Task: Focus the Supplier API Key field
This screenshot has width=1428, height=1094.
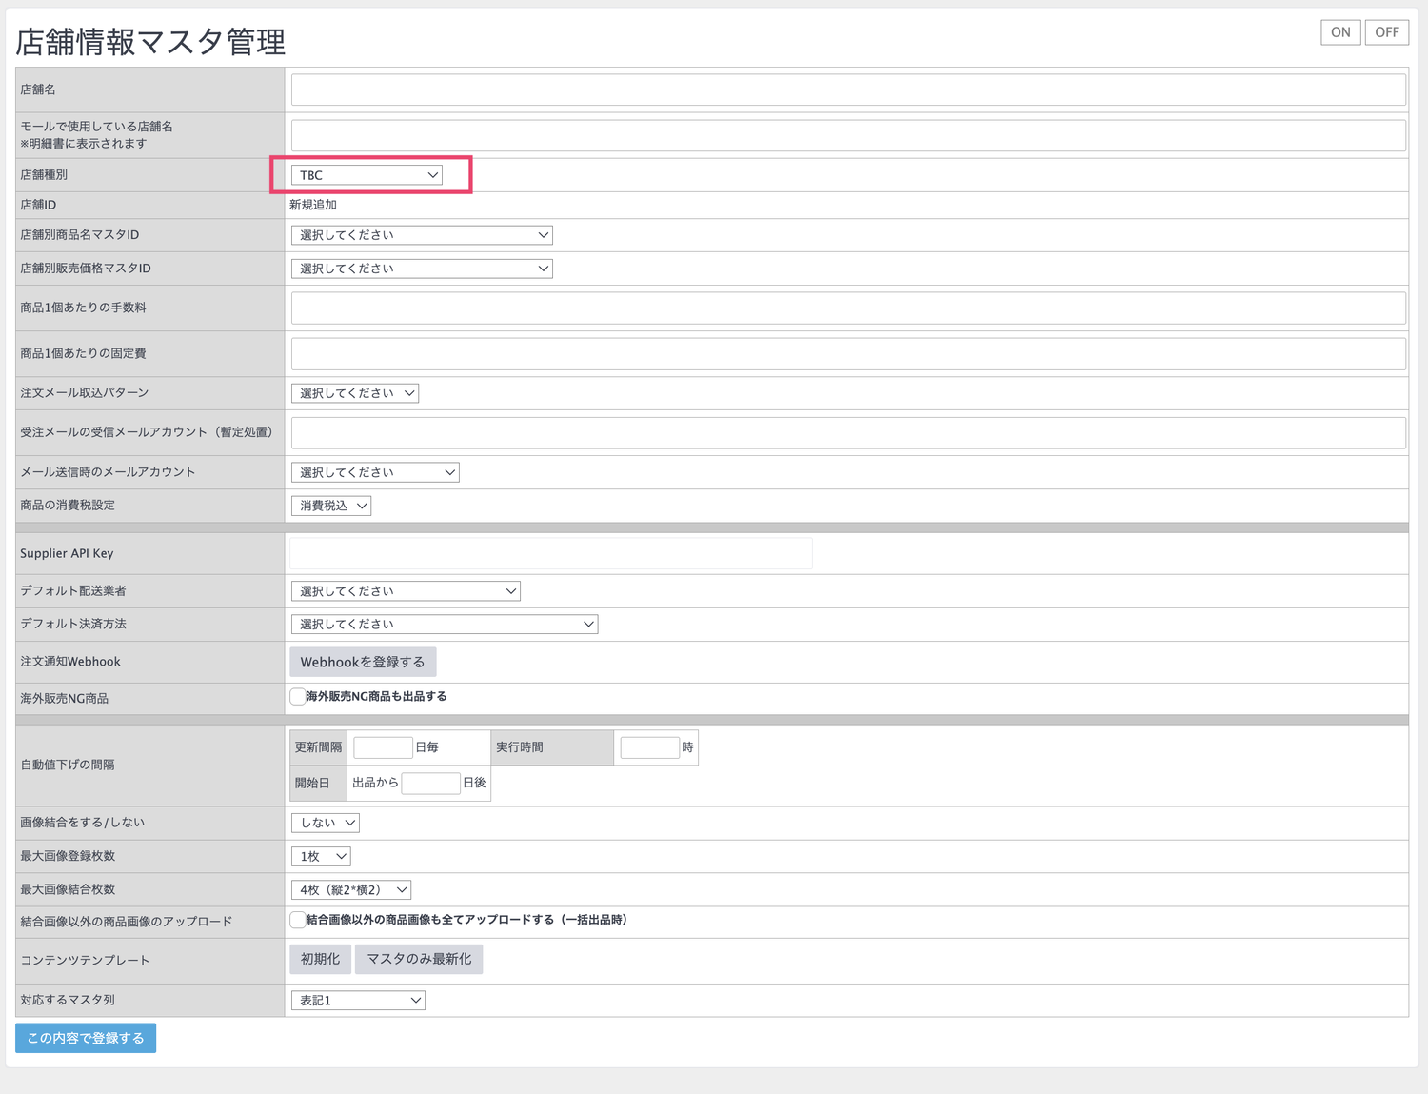Action: [x=551, y=553]
